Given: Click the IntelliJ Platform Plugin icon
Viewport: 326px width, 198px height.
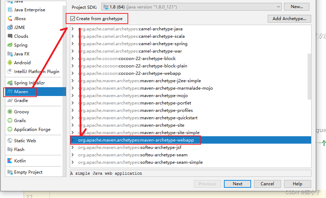Looking at the screenshot, I should tap(10, 72).
